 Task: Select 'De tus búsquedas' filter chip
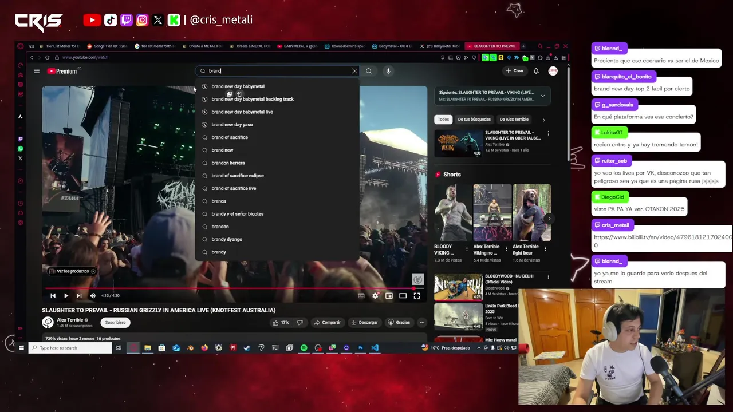474,120
